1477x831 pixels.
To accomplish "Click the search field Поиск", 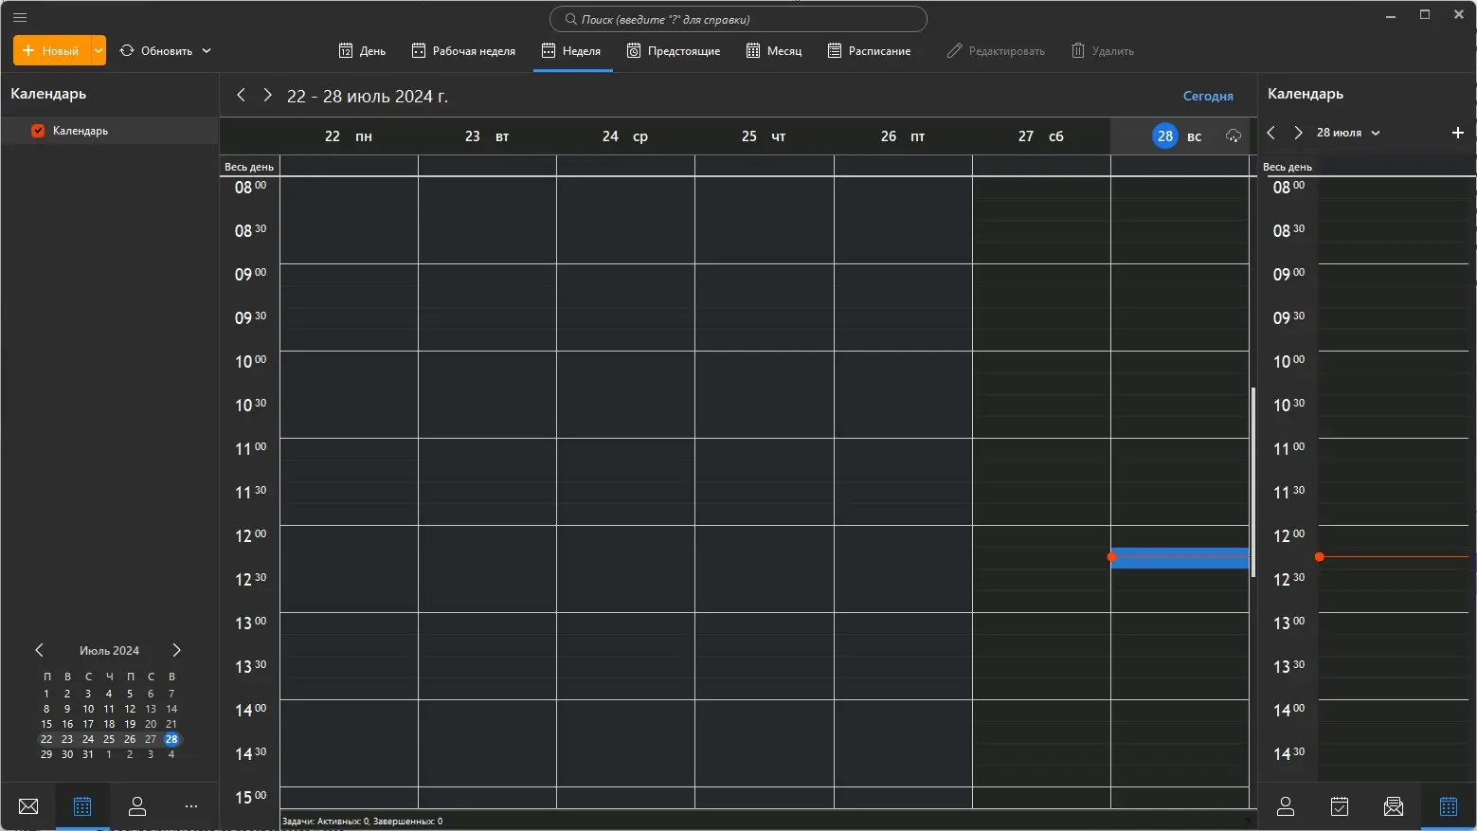I will coord(738,19).
